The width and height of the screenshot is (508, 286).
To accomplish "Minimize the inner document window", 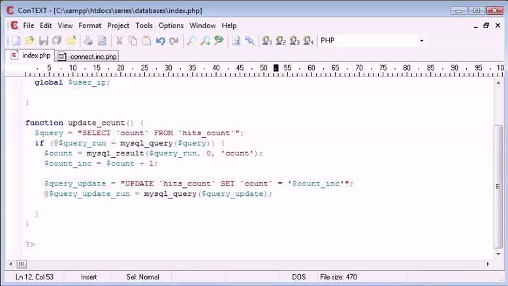I will click(x=475, y=25).
